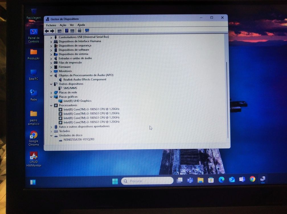Expand Dispositivos do sistema node

tap(51, 54)
